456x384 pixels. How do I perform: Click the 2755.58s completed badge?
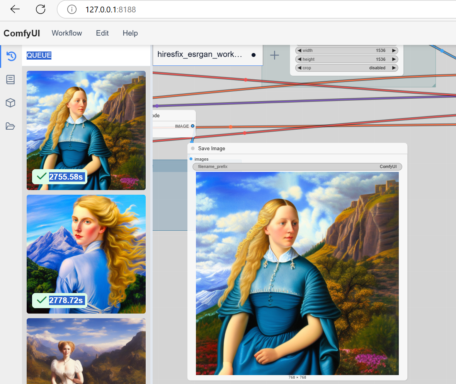[60, 177]
